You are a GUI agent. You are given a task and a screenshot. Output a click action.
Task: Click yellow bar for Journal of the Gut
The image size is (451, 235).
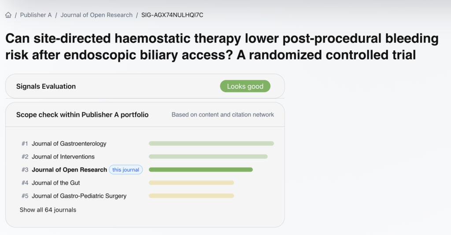(191, 183)
